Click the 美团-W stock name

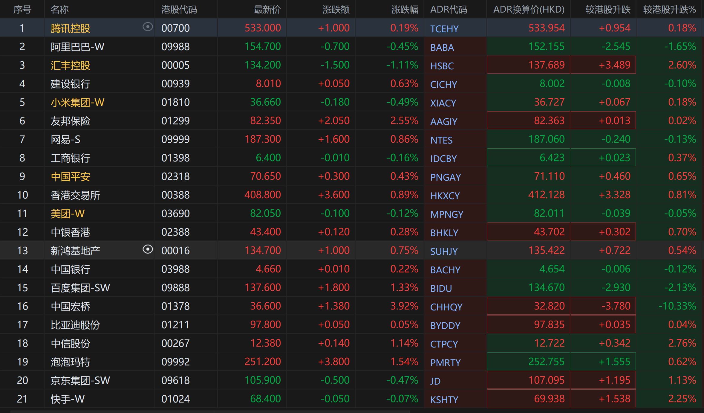click(68, 214)
